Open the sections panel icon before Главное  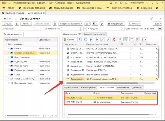[x=4, y=8]
